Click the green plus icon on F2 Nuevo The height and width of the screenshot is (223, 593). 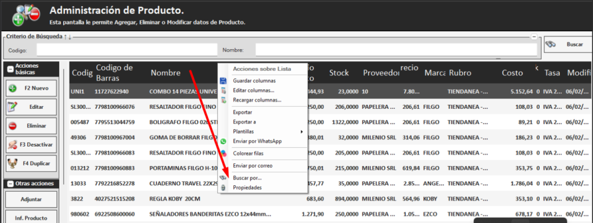coord(13,89)
